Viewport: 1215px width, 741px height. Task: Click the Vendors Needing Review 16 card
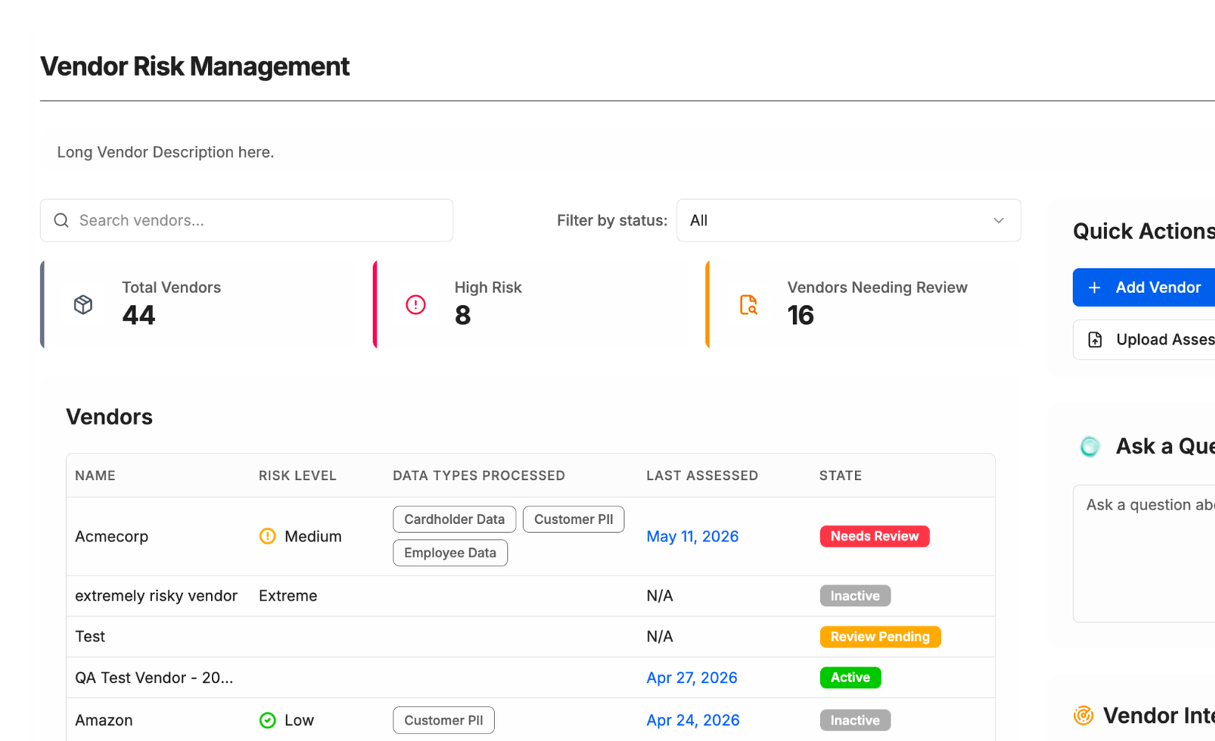pyautogui.click(x=863, y=304)
